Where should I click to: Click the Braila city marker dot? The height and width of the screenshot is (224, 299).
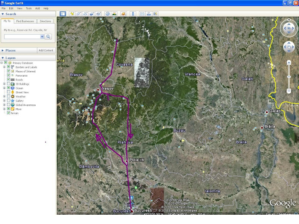pyautogui.click(x=262, y=128)
